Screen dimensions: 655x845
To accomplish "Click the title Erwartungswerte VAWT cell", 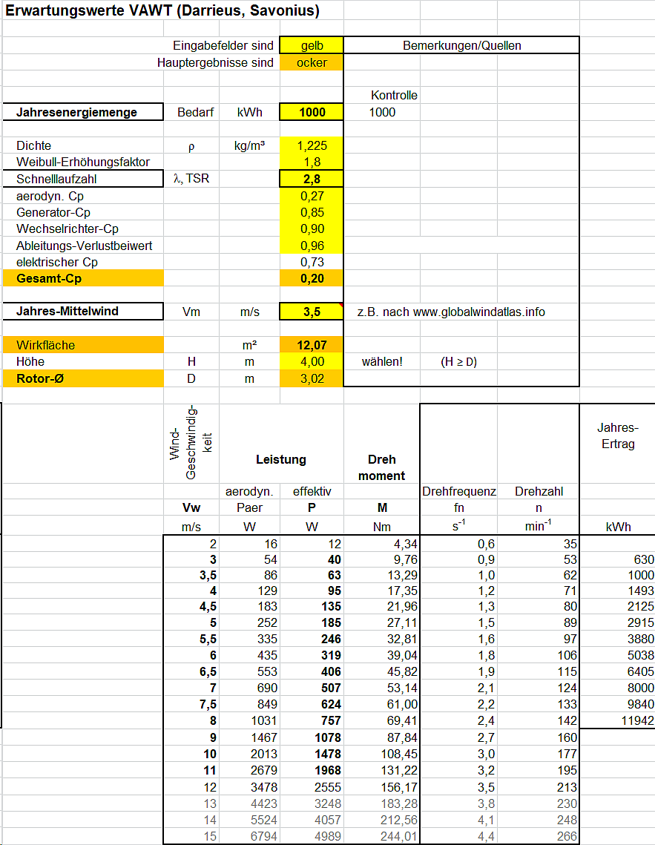I will pos(162,11).
